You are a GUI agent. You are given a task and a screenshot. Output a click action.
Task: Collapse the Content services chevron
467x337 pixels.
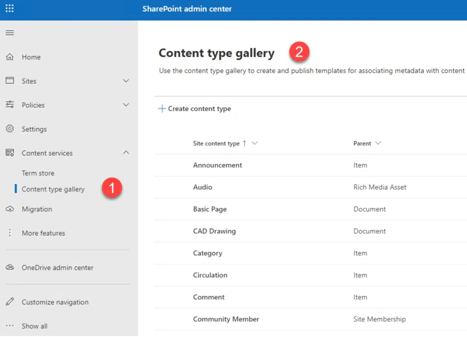click(126, 153)
